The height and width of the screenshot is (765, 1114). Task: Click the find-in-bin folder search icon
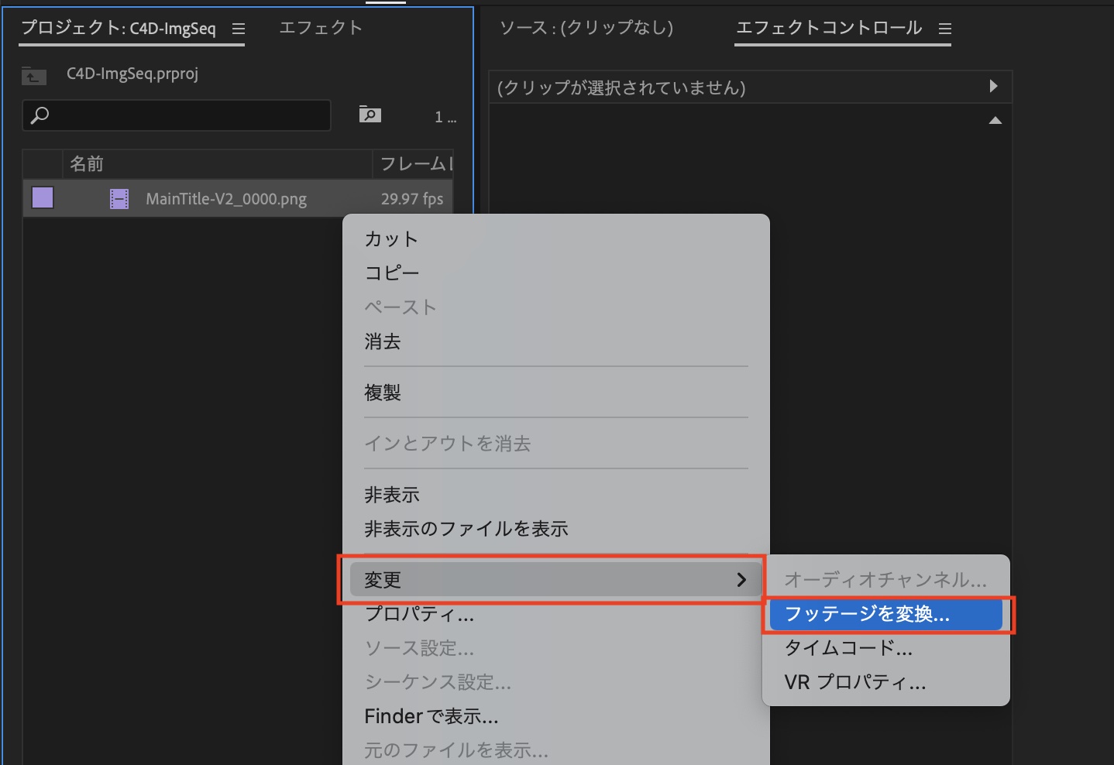[x=370, y=115]
